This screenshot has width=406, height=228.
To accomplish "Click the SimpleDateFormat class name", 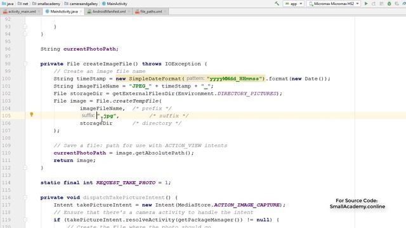I will [x=155, y=79].
